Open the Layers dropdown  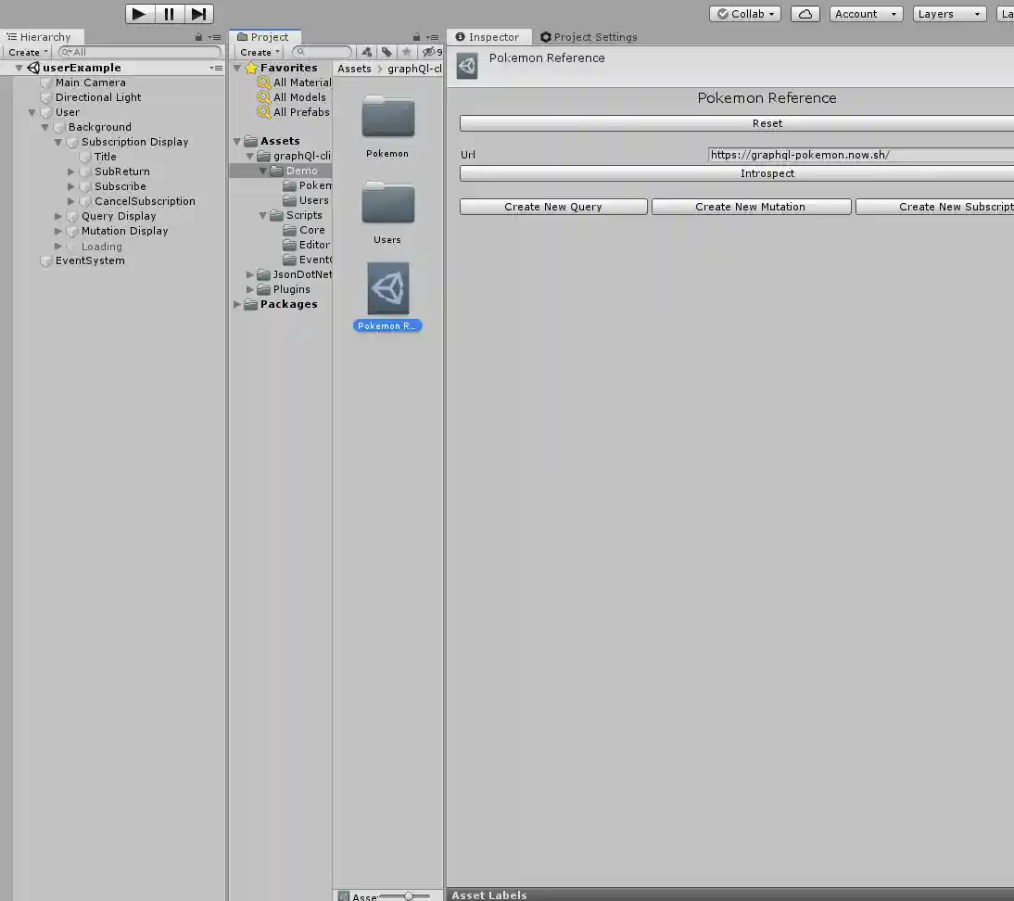coord(949,14)
